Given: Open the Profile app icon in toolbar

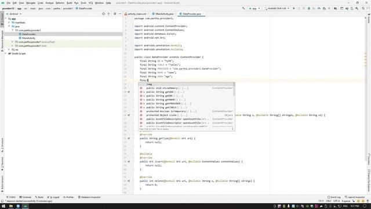Looking at the screenshot, I should 319,8.
